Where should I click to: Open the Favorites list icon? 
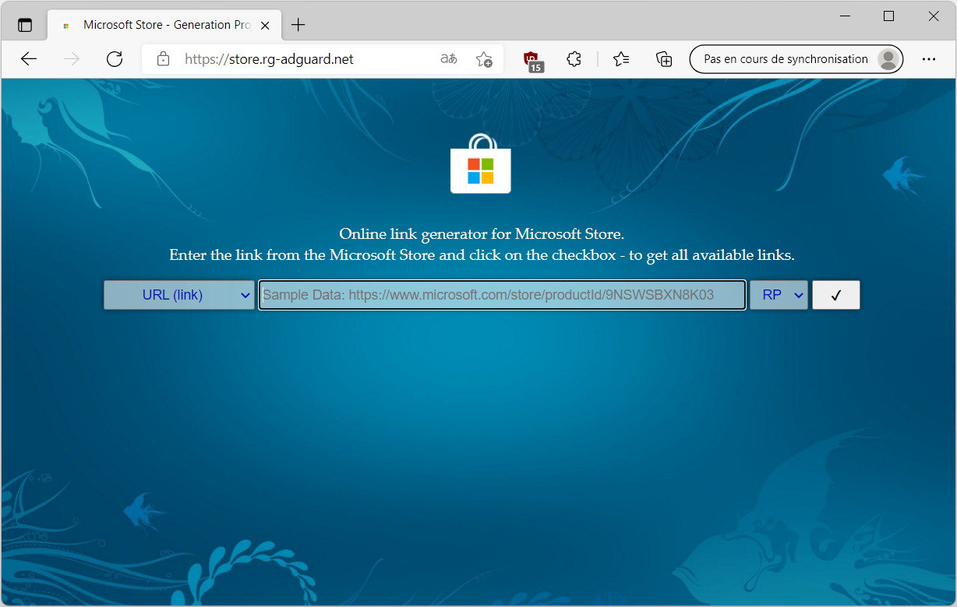click(x=621, y=59)
